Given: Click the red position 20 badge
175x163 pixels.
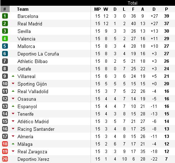Looking at the screenshot, I should 5,159.
